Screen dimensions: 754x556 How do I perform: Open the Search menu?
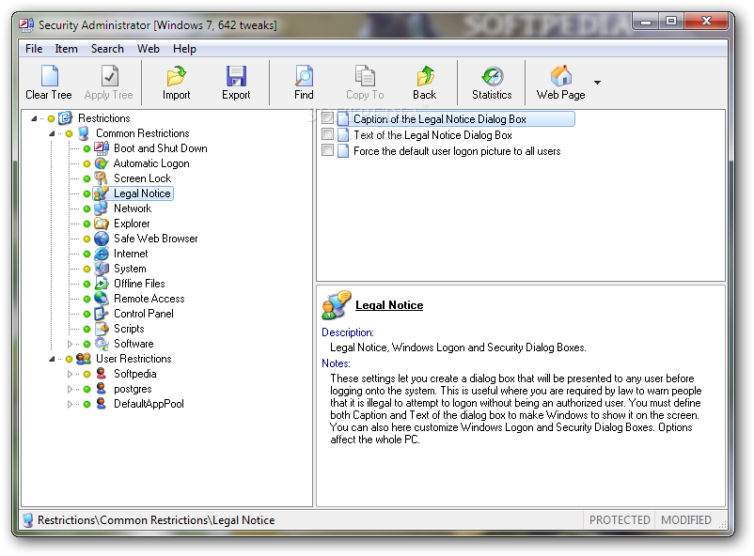(x=107, y=49)
